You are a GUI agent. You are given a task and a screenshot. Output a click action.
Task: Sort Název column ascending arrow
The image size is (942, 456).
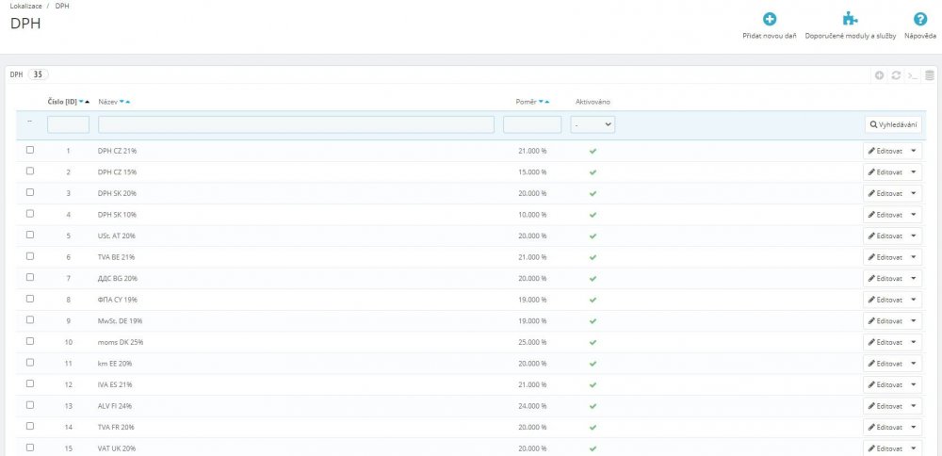pyautogui.click(x=127, y=102)
